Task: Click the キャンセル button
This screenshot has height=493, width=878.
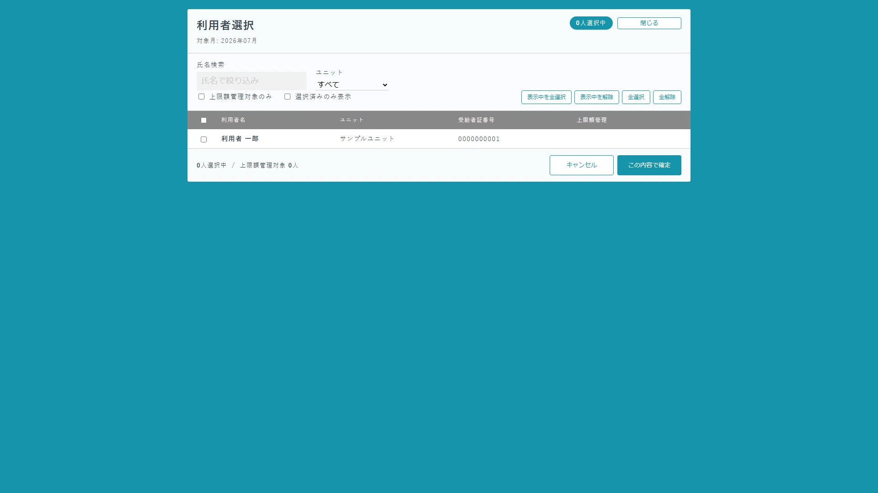Action: click(x=581, y=165)
